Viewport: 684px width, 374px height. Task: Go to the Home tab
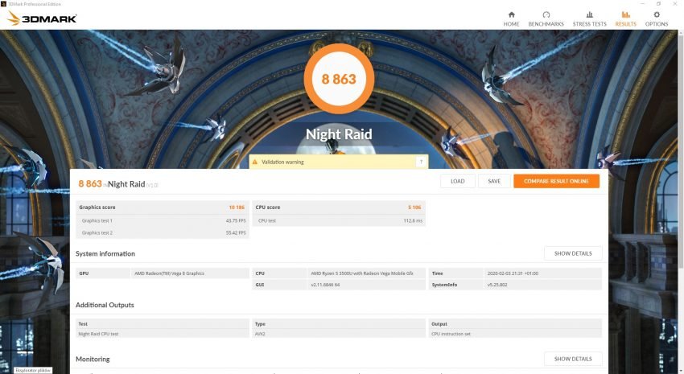pyautogui.click(x=511, y=19)
